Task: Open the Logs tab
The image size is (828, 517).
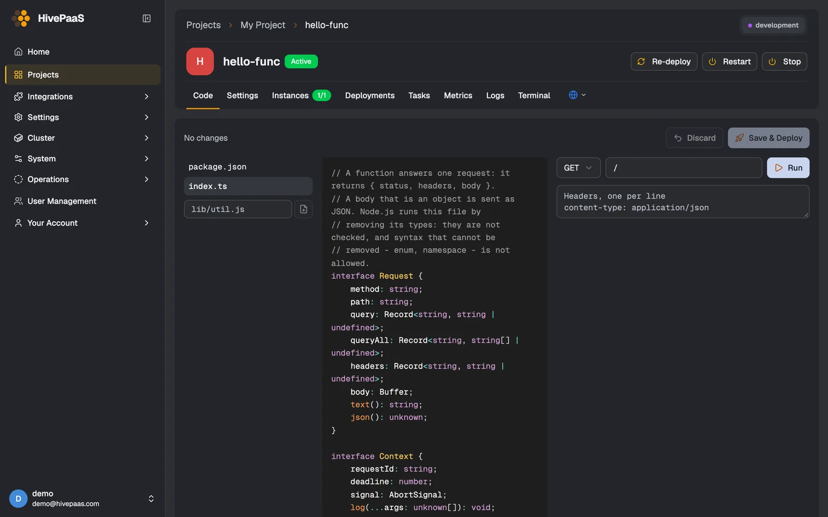Action: [x=495, y=96]
